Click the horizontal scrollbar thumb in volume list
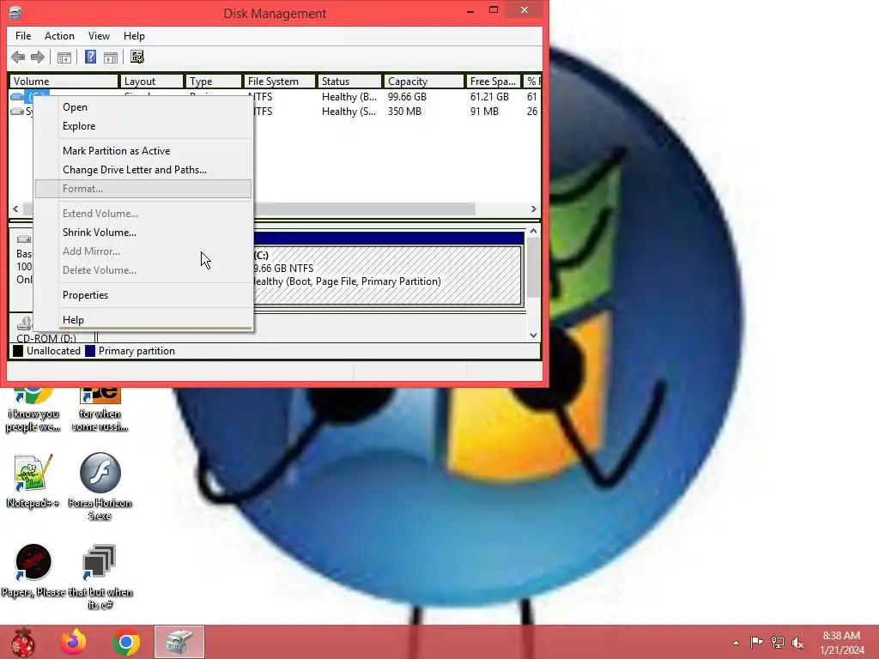The height and width of the screenshot is (659, 879). (x=364, y=209)
